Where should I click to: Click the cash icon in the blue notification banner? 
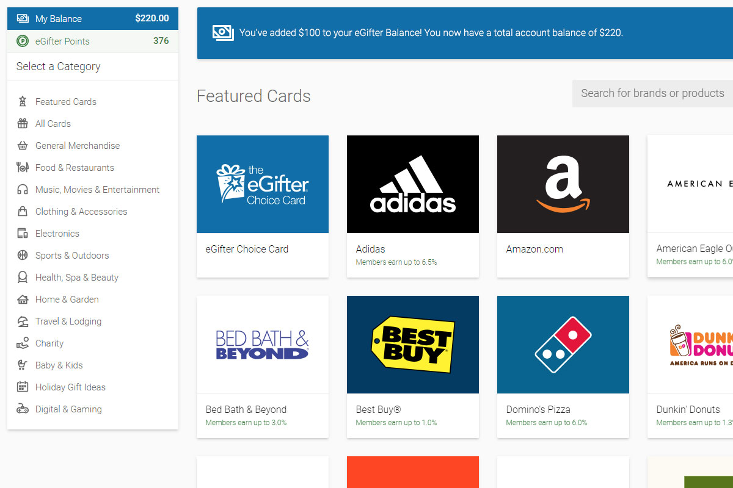223,33
